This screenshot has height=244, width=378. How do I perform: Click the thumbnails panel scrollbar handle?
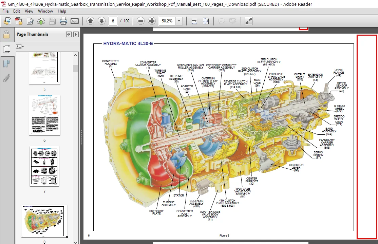(x=75, y=69)
